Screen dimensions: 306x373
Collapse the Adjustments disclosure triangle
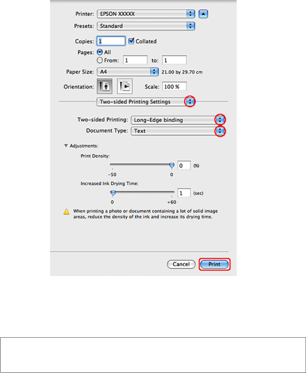[x=66, y=146]
